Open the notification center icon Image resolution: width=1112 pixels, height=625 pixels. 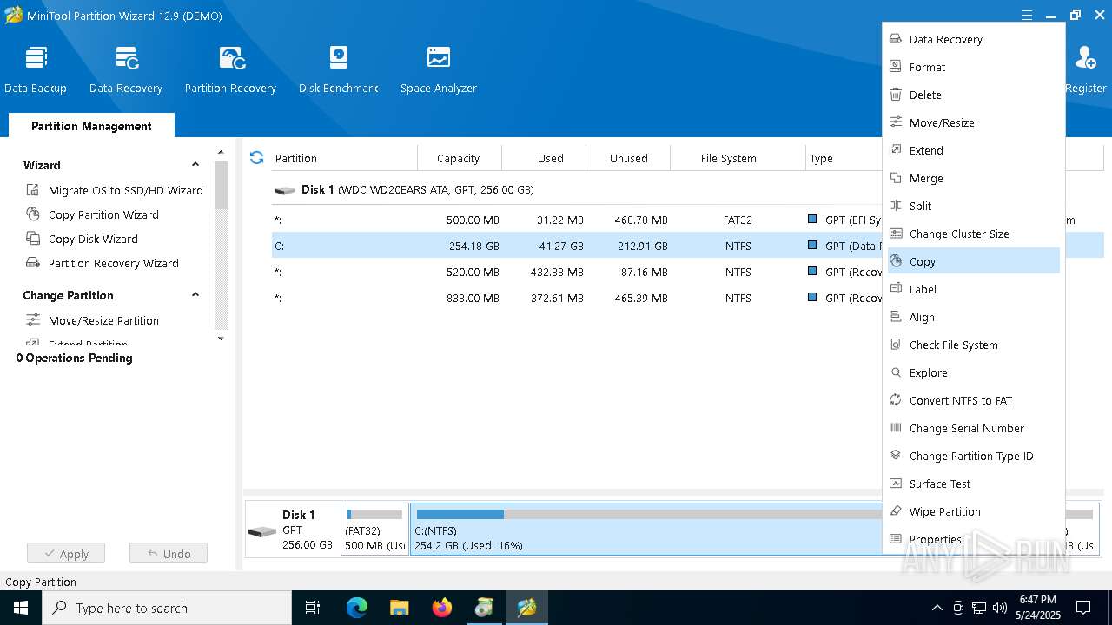[1083, 608]
